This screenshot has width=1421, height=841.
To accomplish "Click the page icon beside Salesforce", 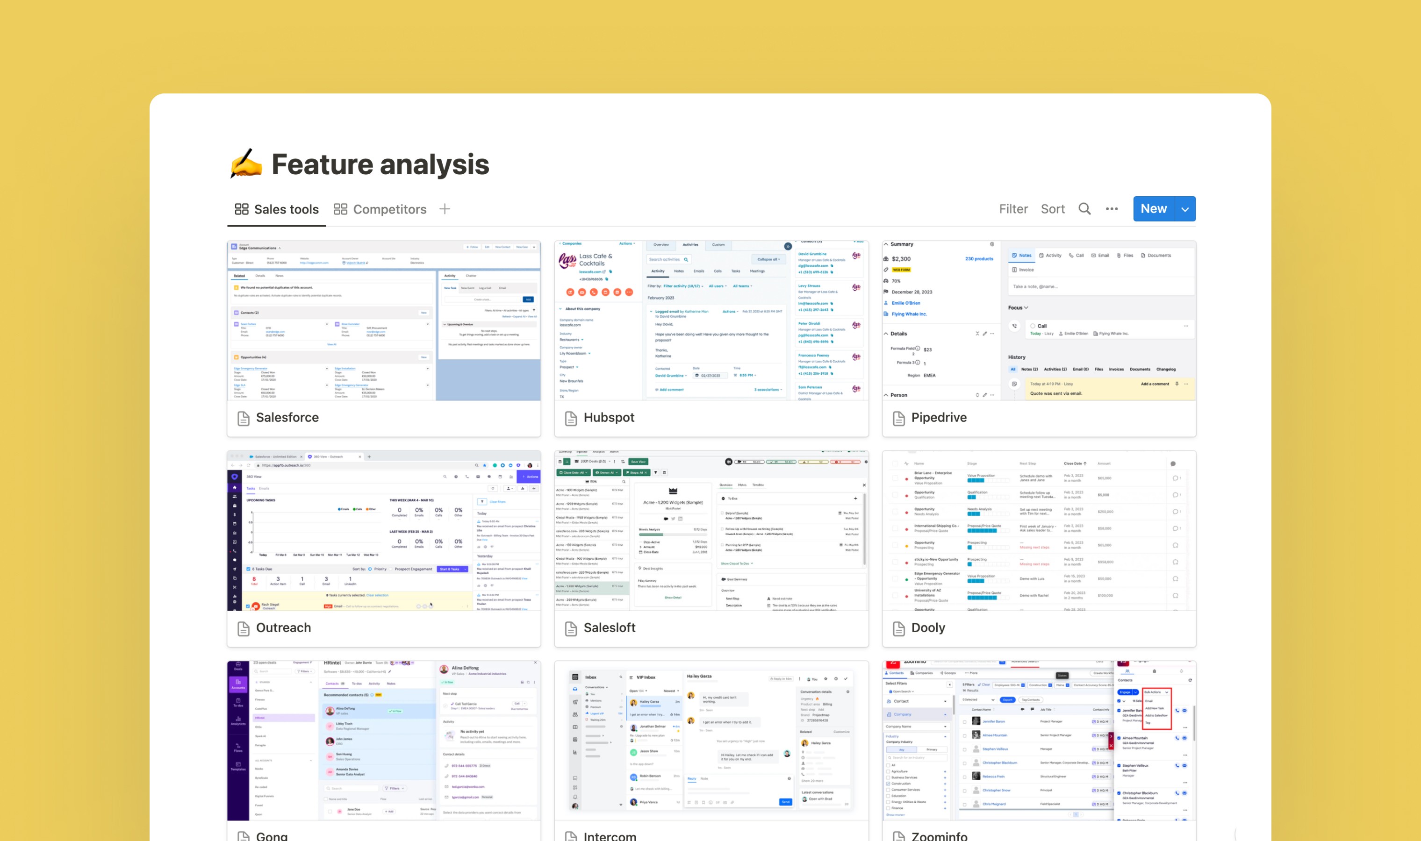I will [243, 418].
